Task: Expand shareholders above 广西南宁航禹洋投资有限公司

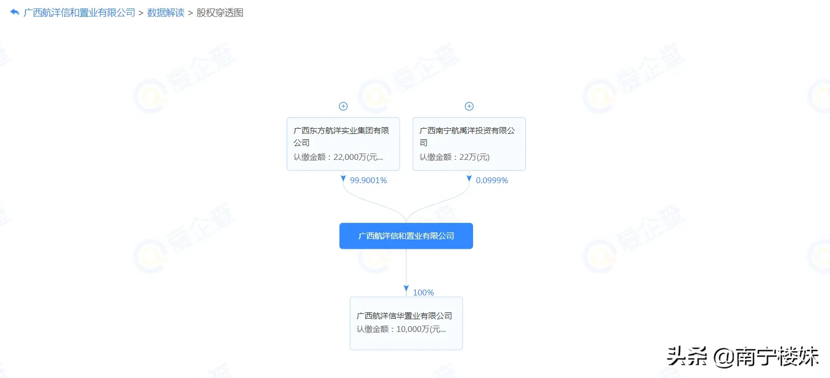Action: click(x=469, y=106)
